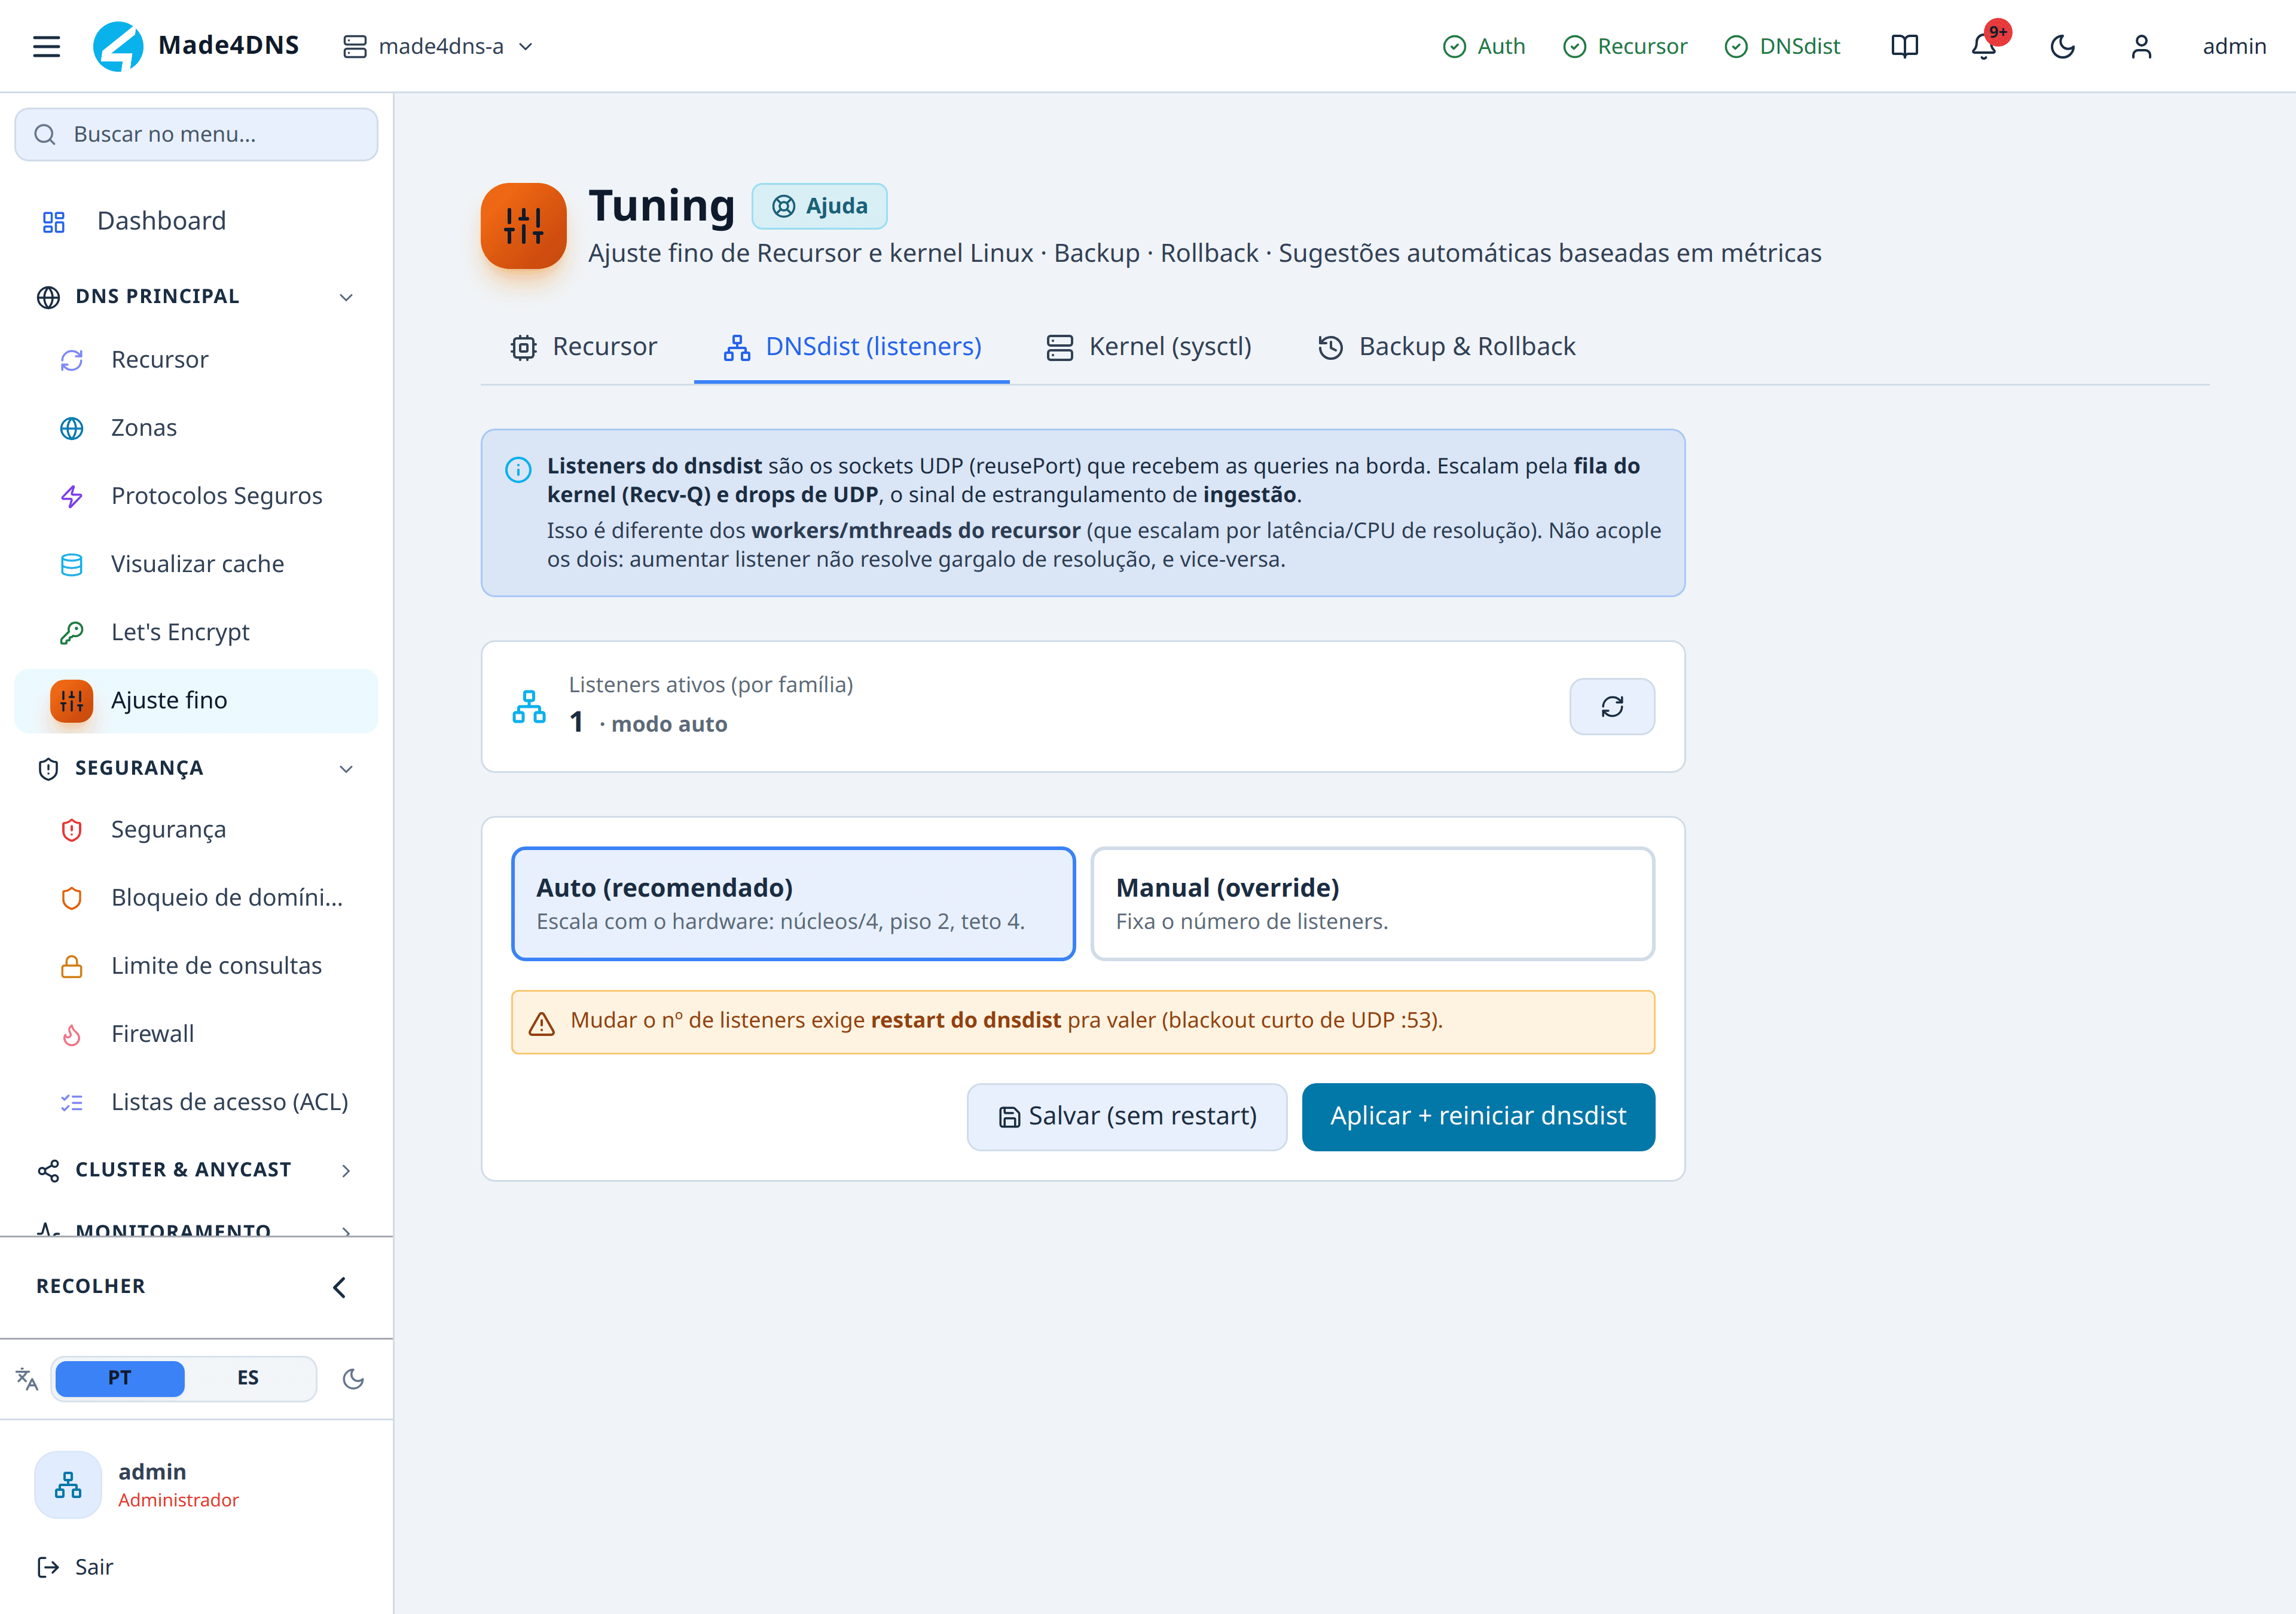Expand Cluster & Anycast section
The image size is (2296, 1614).
point(196,1169)
